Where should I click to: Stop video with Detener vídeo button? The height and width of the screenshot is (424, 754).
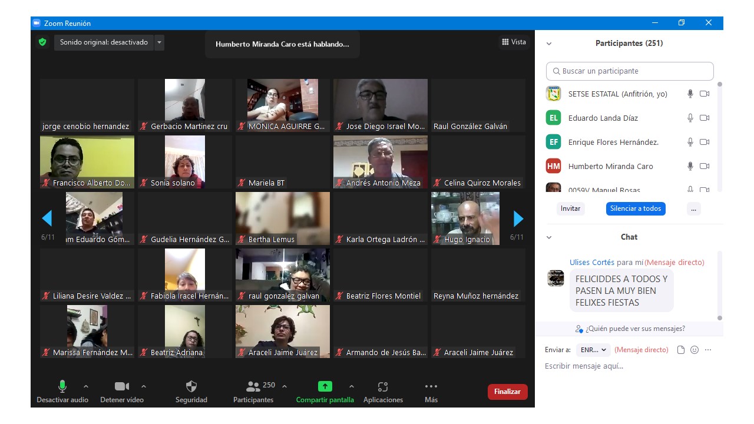[122, 392]
